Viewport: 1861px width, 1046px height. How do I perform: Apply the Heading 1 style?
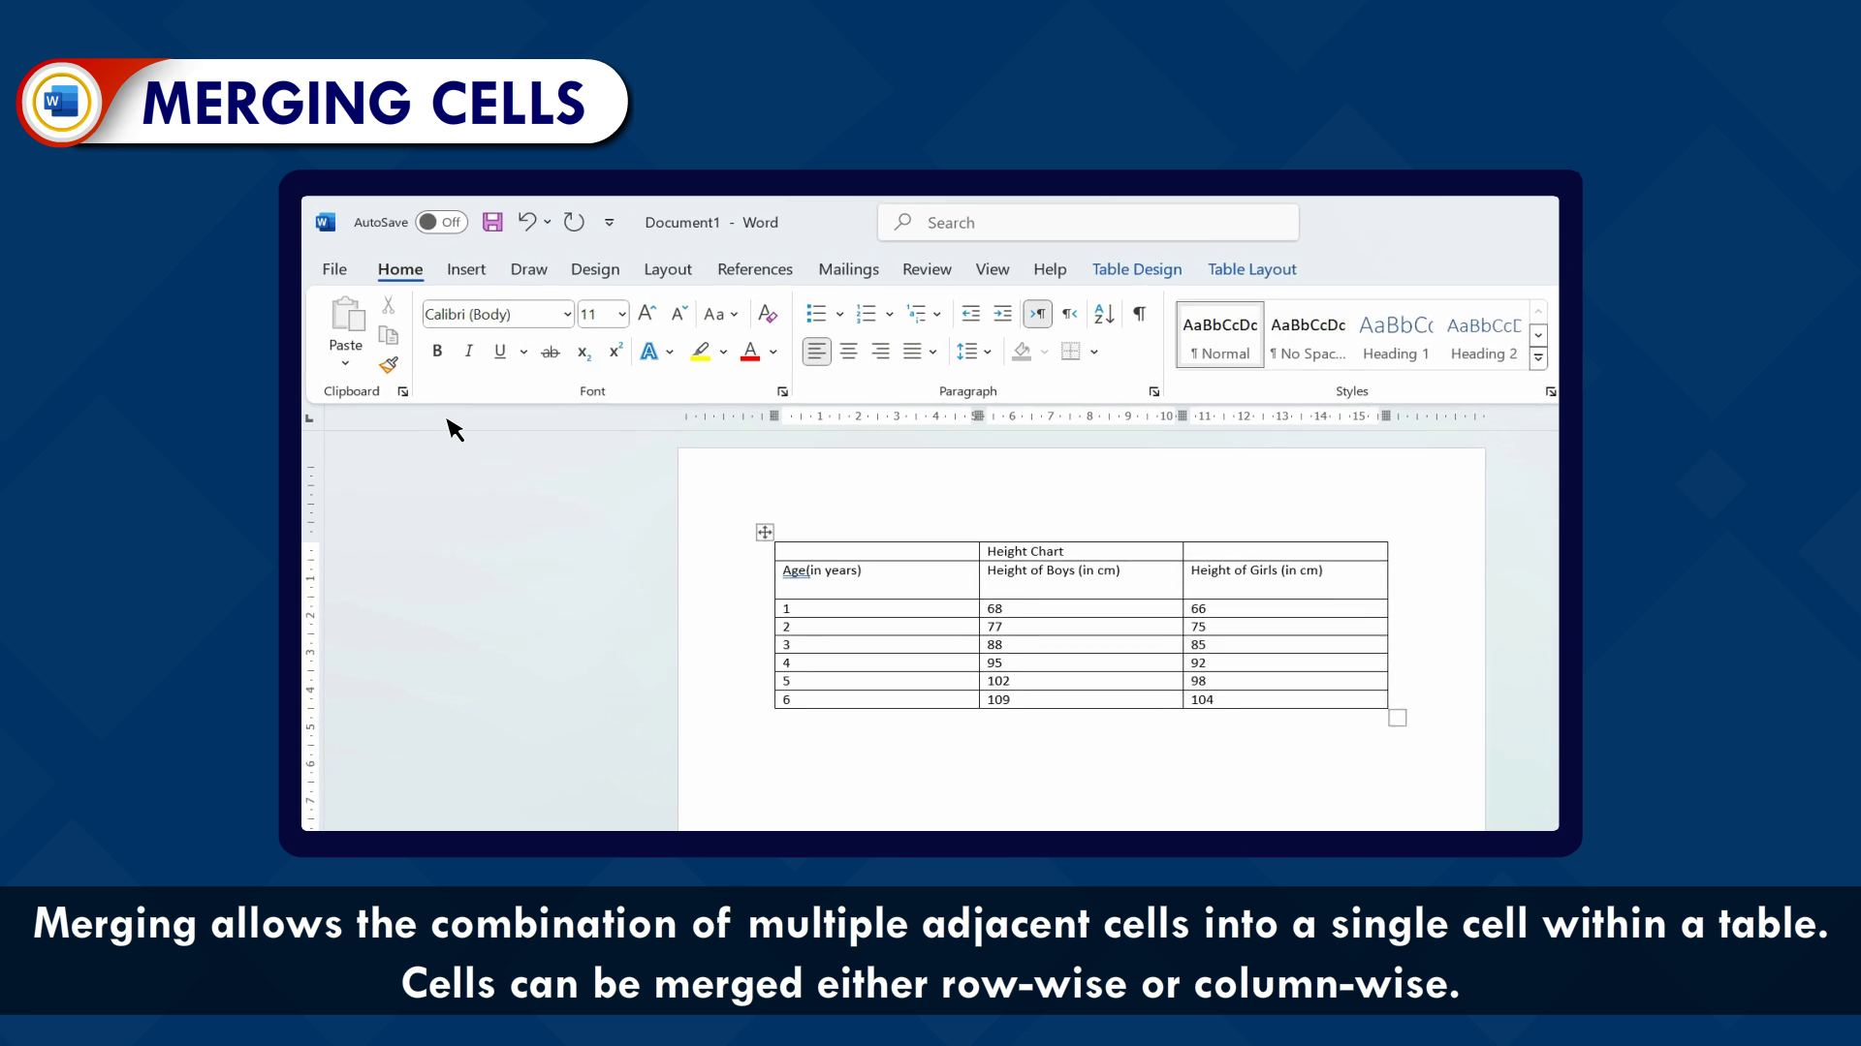coord(1396,335)
